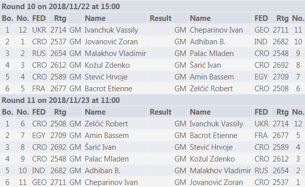Click Šarić Ivan in Round 10
305x187 pixels.
click(x=205, y=65)
